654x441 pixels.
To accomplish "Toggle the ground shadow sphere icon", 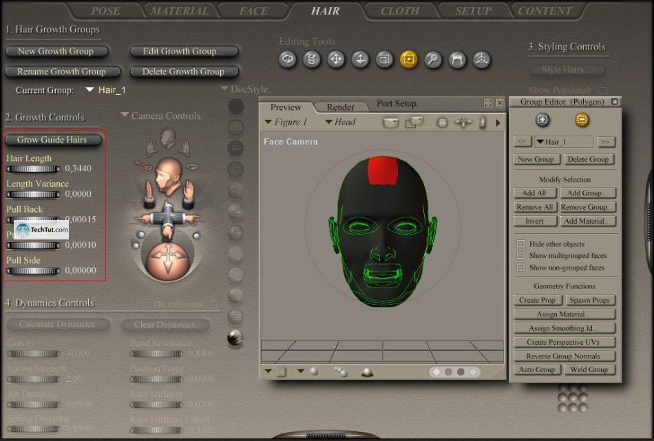I will click(367, 372).
